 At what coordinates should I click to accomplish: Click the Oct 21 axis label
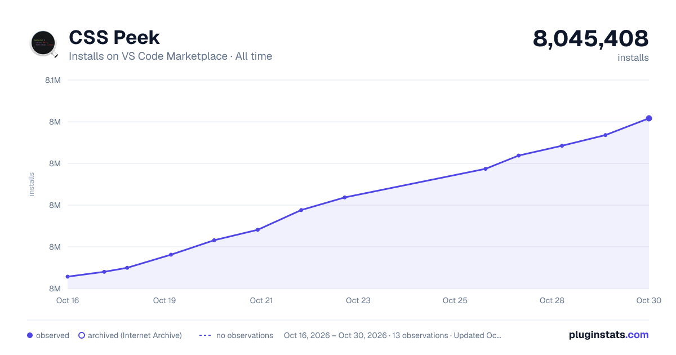click(261, 300)
